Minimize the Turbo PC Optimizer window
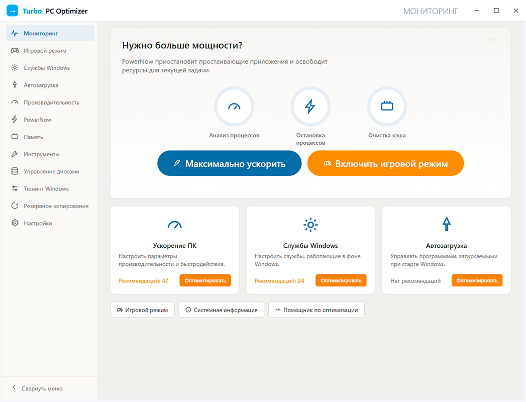 tap(477, 11)
